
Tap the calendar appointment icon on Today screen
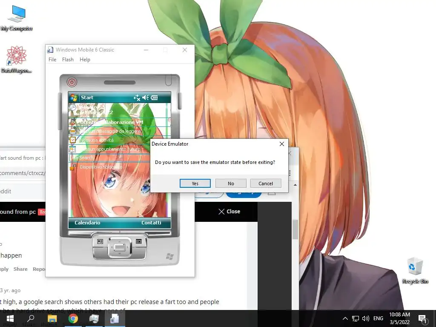tap(72, 149)
